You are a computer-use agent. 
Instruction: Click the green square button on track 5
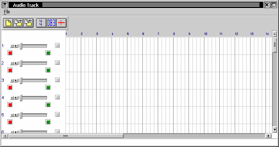click(48, 122)
